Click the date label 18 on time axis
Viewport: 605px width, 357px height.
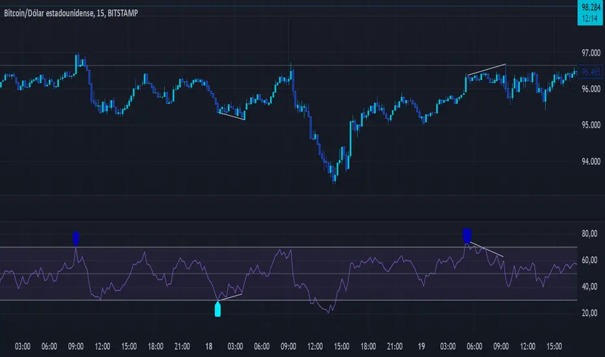[x=209, y=346]
